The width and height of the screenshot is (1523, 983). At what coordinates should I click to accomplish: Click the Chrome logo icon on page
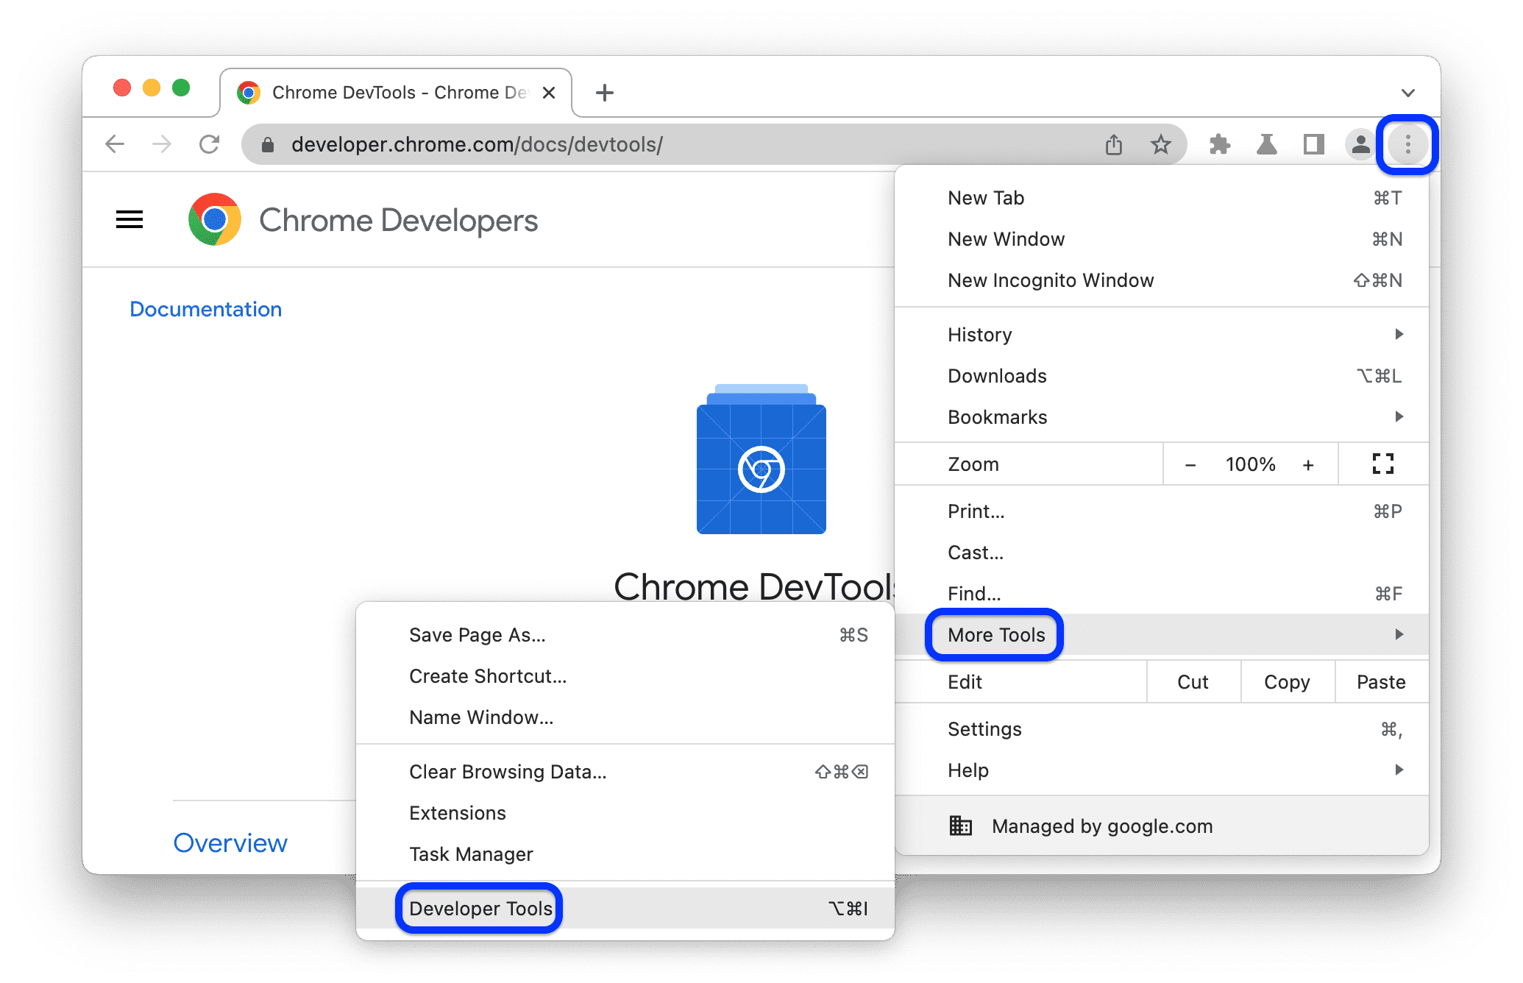(x=214, y=220)
